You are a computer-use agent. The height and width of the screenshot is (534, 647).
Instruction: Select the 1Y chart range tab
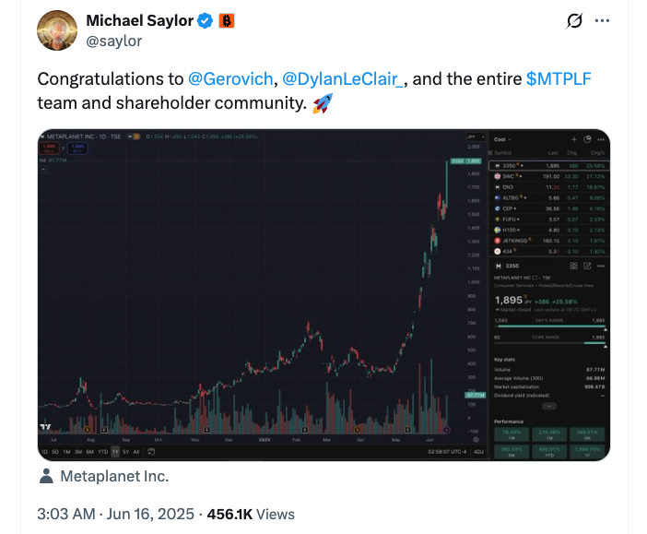115,452
